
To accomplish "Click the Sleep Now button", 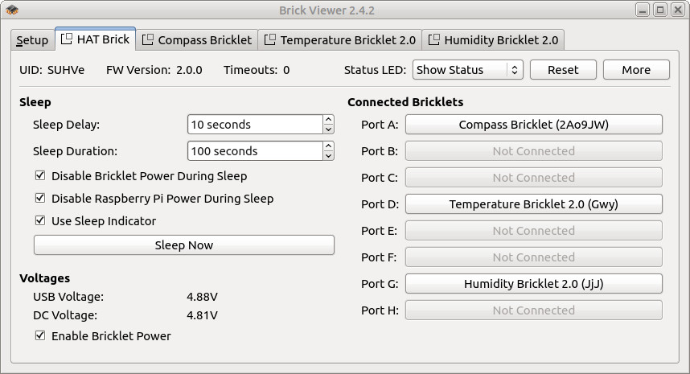I will (184, 245).
